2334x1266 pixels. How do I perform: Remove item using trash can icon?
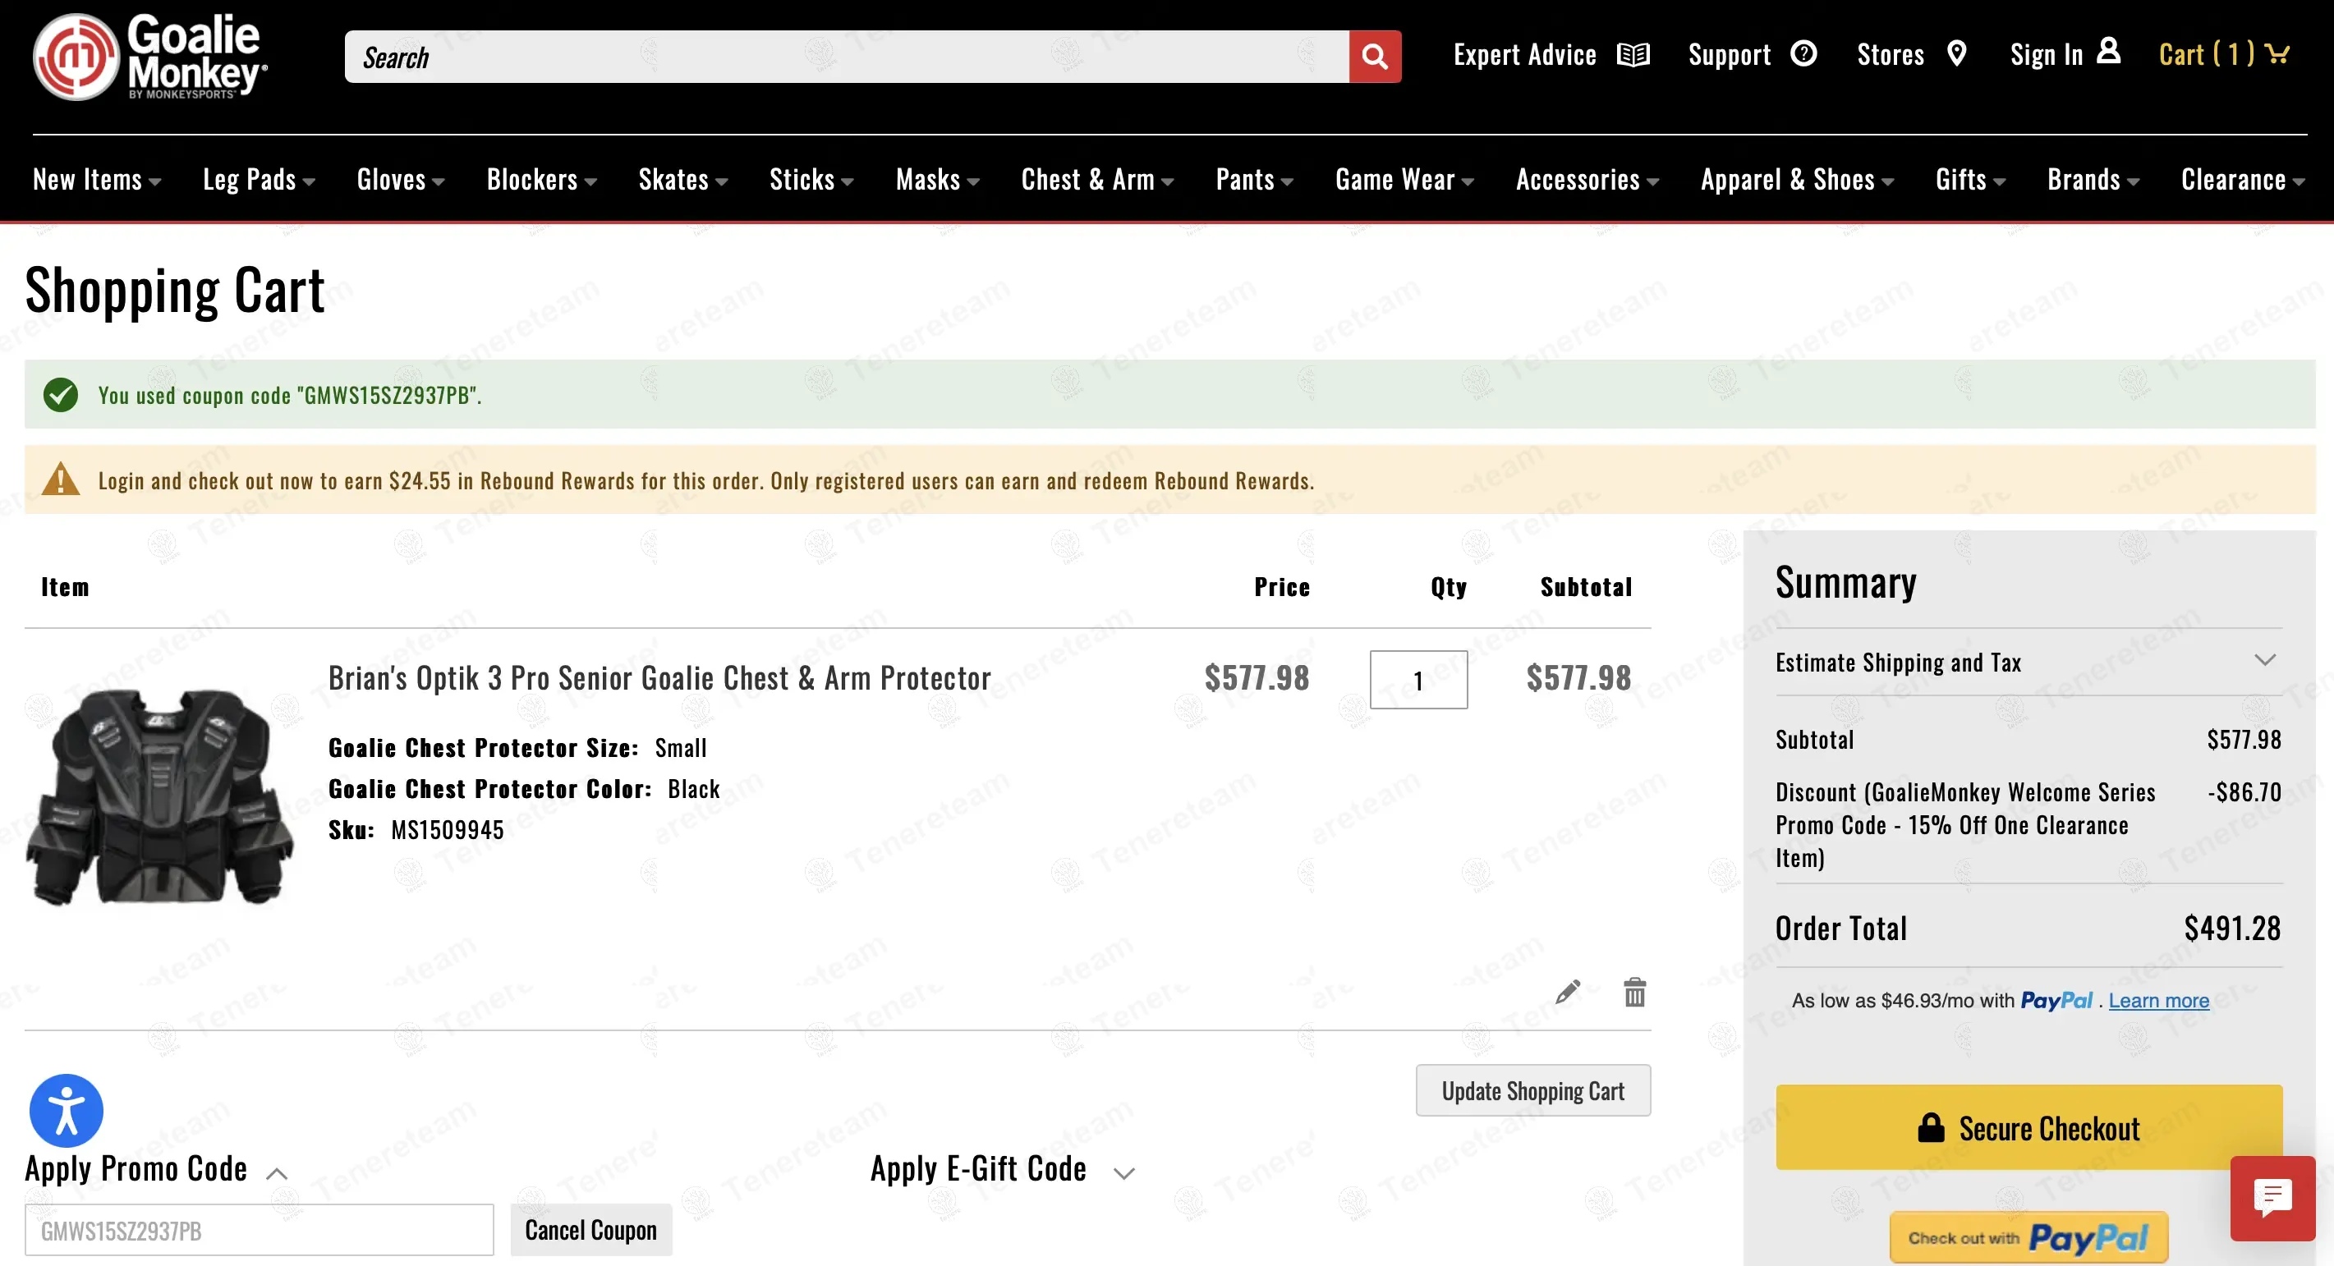(1634, 993)
